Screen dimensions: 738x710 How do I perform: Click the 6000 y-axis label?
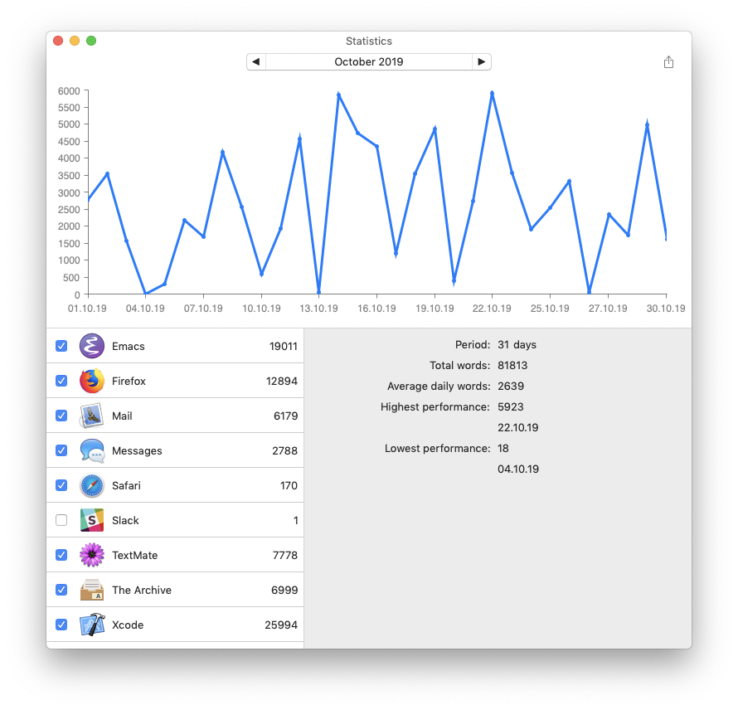(x=69, y=91)
